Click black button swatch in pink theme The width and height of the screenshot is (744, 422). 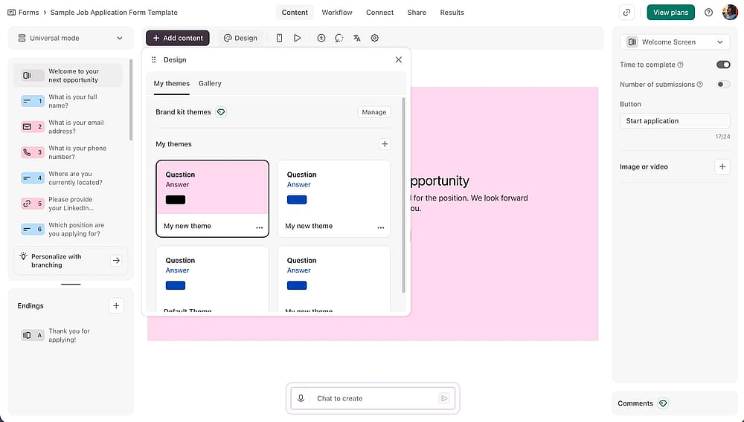tap(176, 200)
